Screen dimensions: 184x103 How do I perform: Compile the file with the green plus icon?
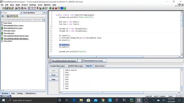[50, 8]
